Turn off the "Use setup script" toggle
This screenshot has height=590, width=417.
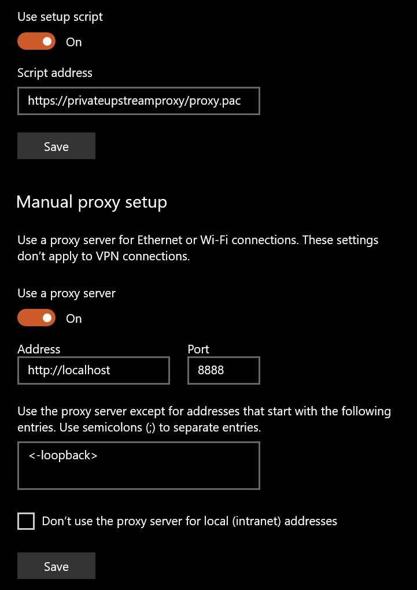click(36, 41)
